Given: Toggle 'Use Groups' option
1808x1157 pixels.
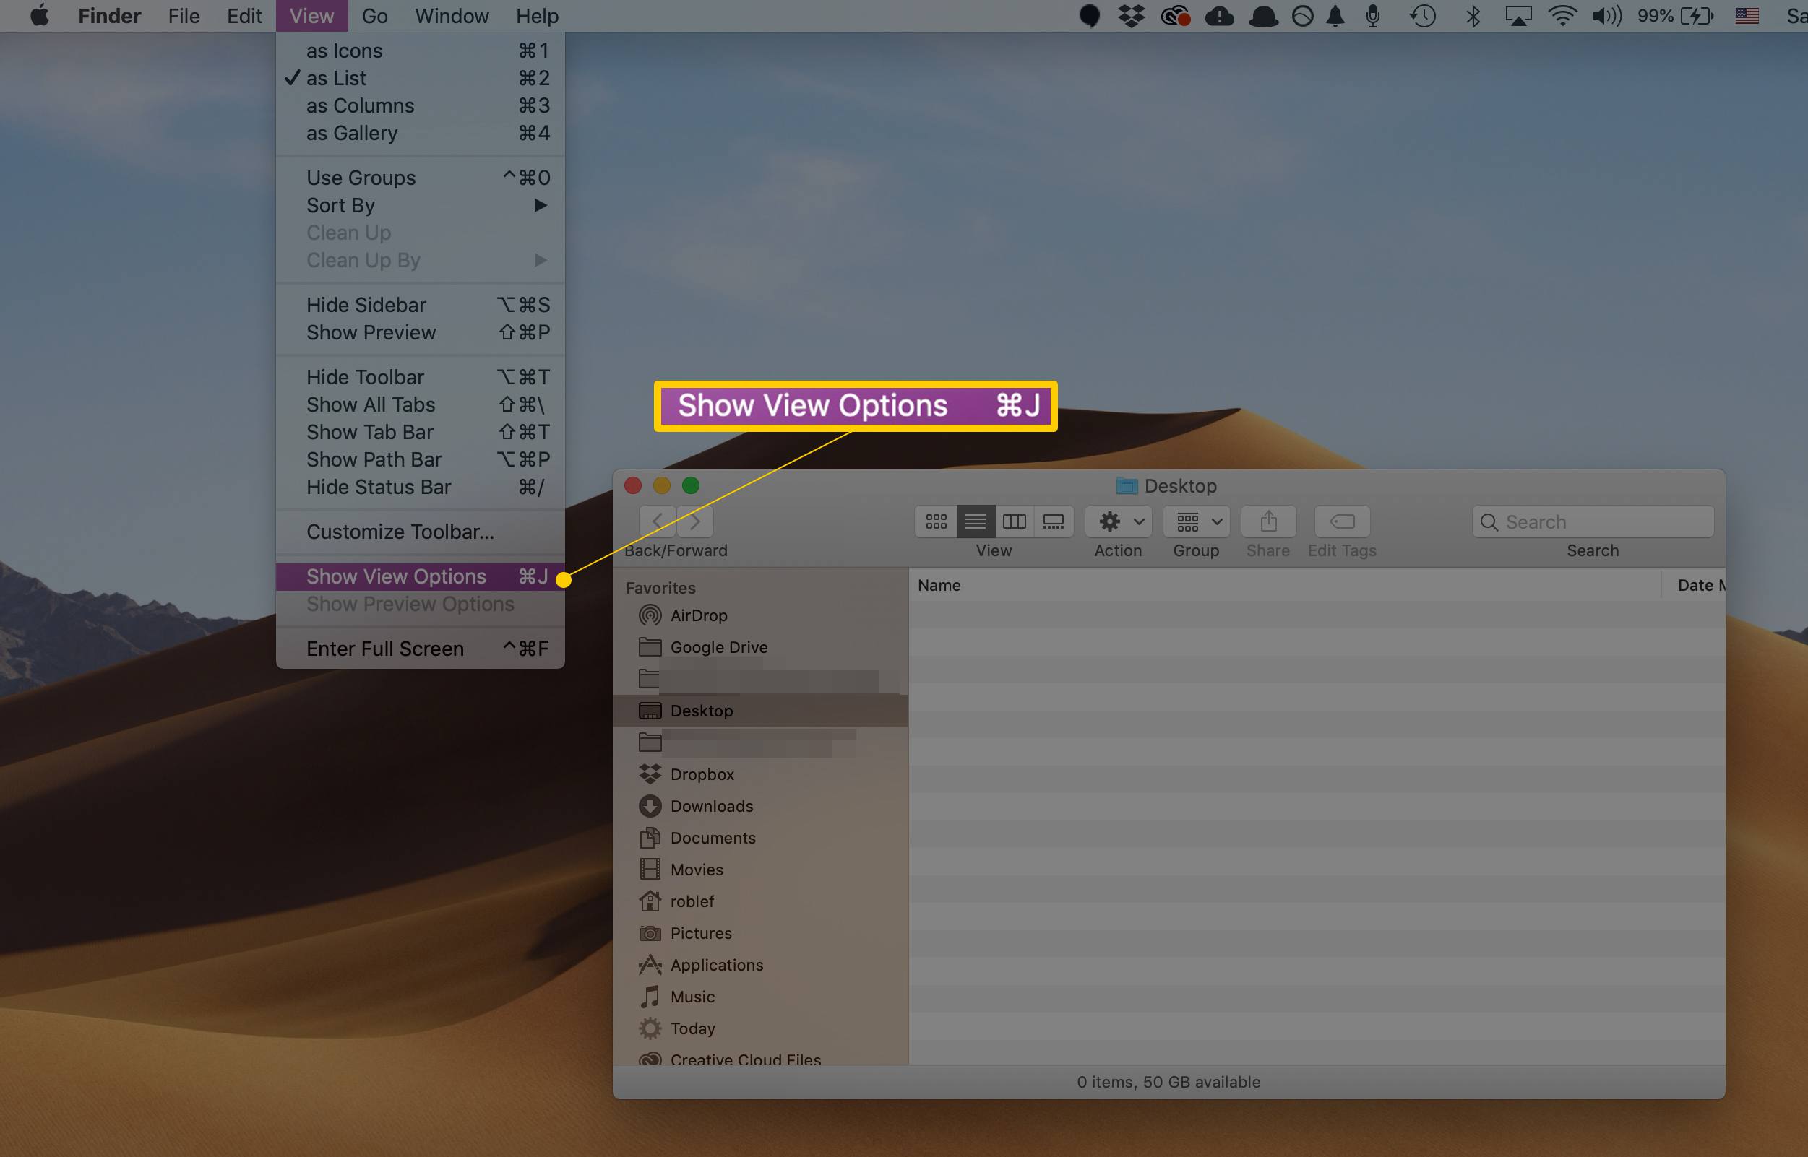Looking at the screenshot, I should click(360, 178).
